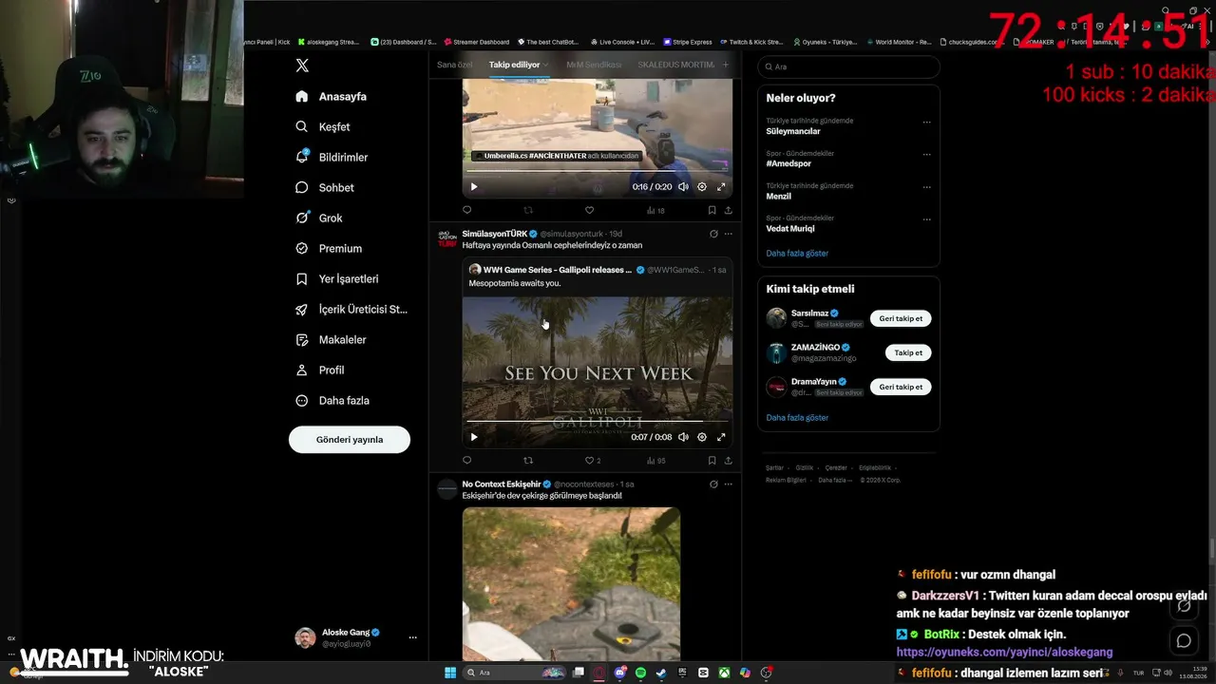
Task: Ask Grok about No Context Eskişehir post
Action: 713,484
